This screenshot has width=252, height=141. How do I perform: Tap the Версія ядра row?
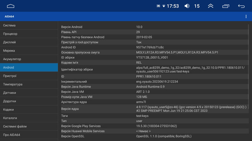click(155, 109)
